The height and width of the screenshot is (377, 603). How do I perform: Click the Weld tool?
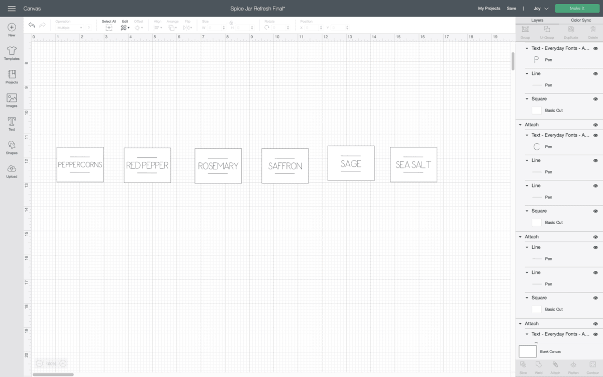(539, 364)
